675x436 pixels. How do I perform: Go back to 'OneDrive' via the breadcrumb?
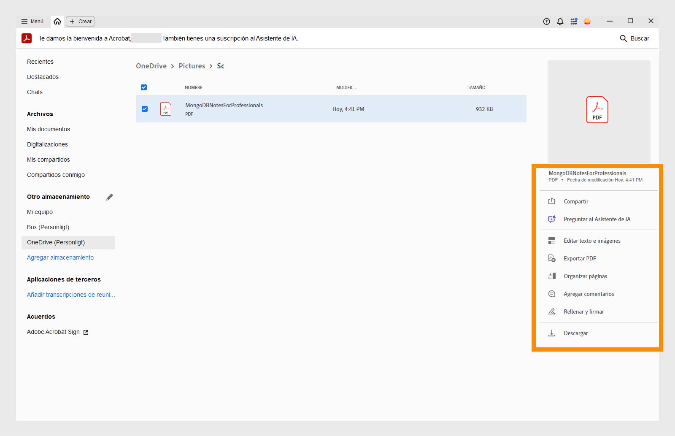coord(151,66)
